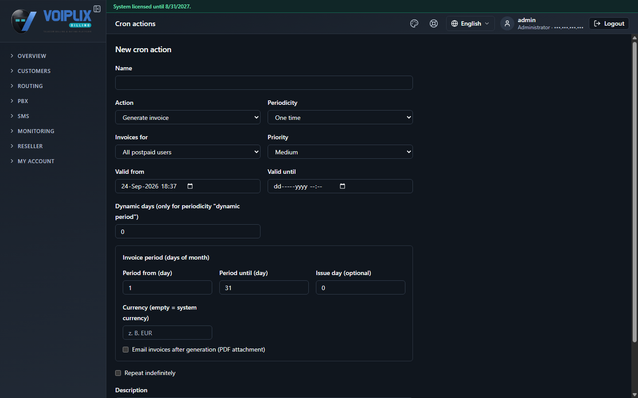Click the 'New cron action' heading
The image size is (638, 398).
pyautogui.click(x=143, y=50)
